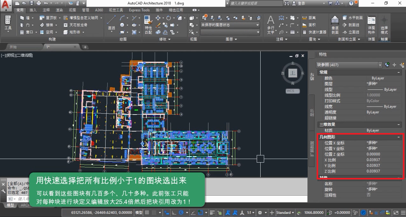Switch to the Express Tools ribbon tab
Image resolution: width=406 pixels, height=217 pixels.
(x=139, y=10)
